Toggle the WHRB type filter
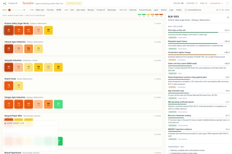This screenshot has width=232, height=154. point(59,10)
